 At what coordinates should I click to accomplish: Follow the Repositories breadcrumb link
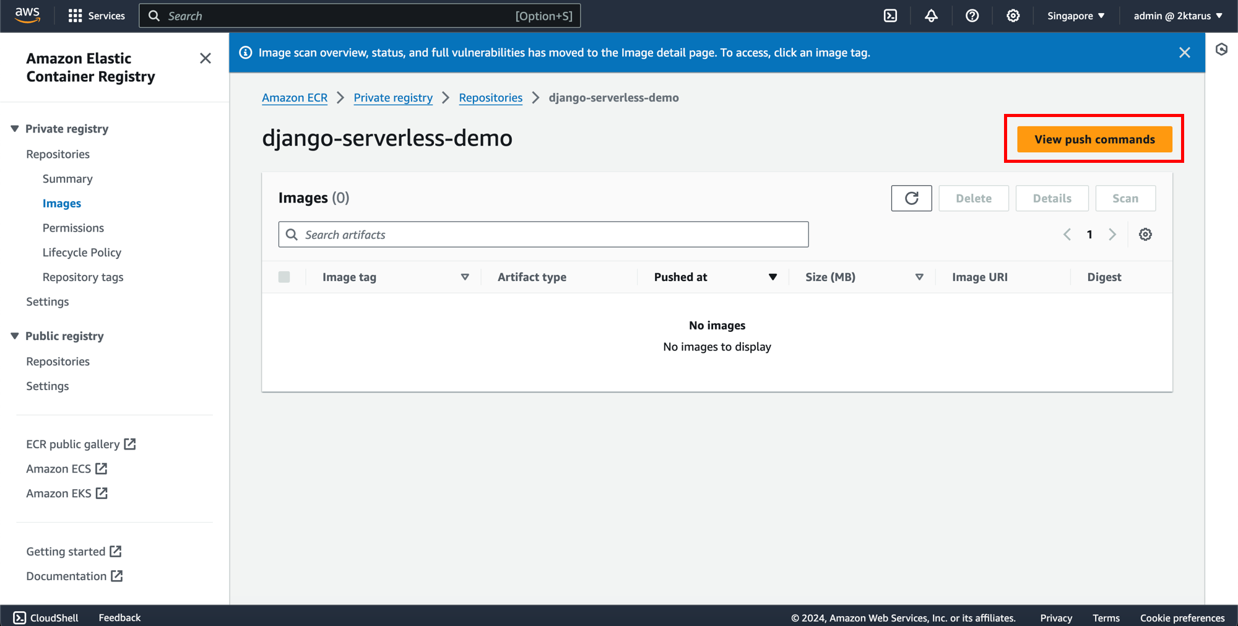coord(490,97)
